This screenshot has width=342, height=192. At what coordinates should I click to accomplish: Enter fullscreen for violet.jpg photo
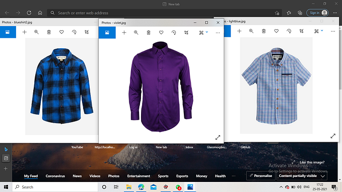coord(218,138)
